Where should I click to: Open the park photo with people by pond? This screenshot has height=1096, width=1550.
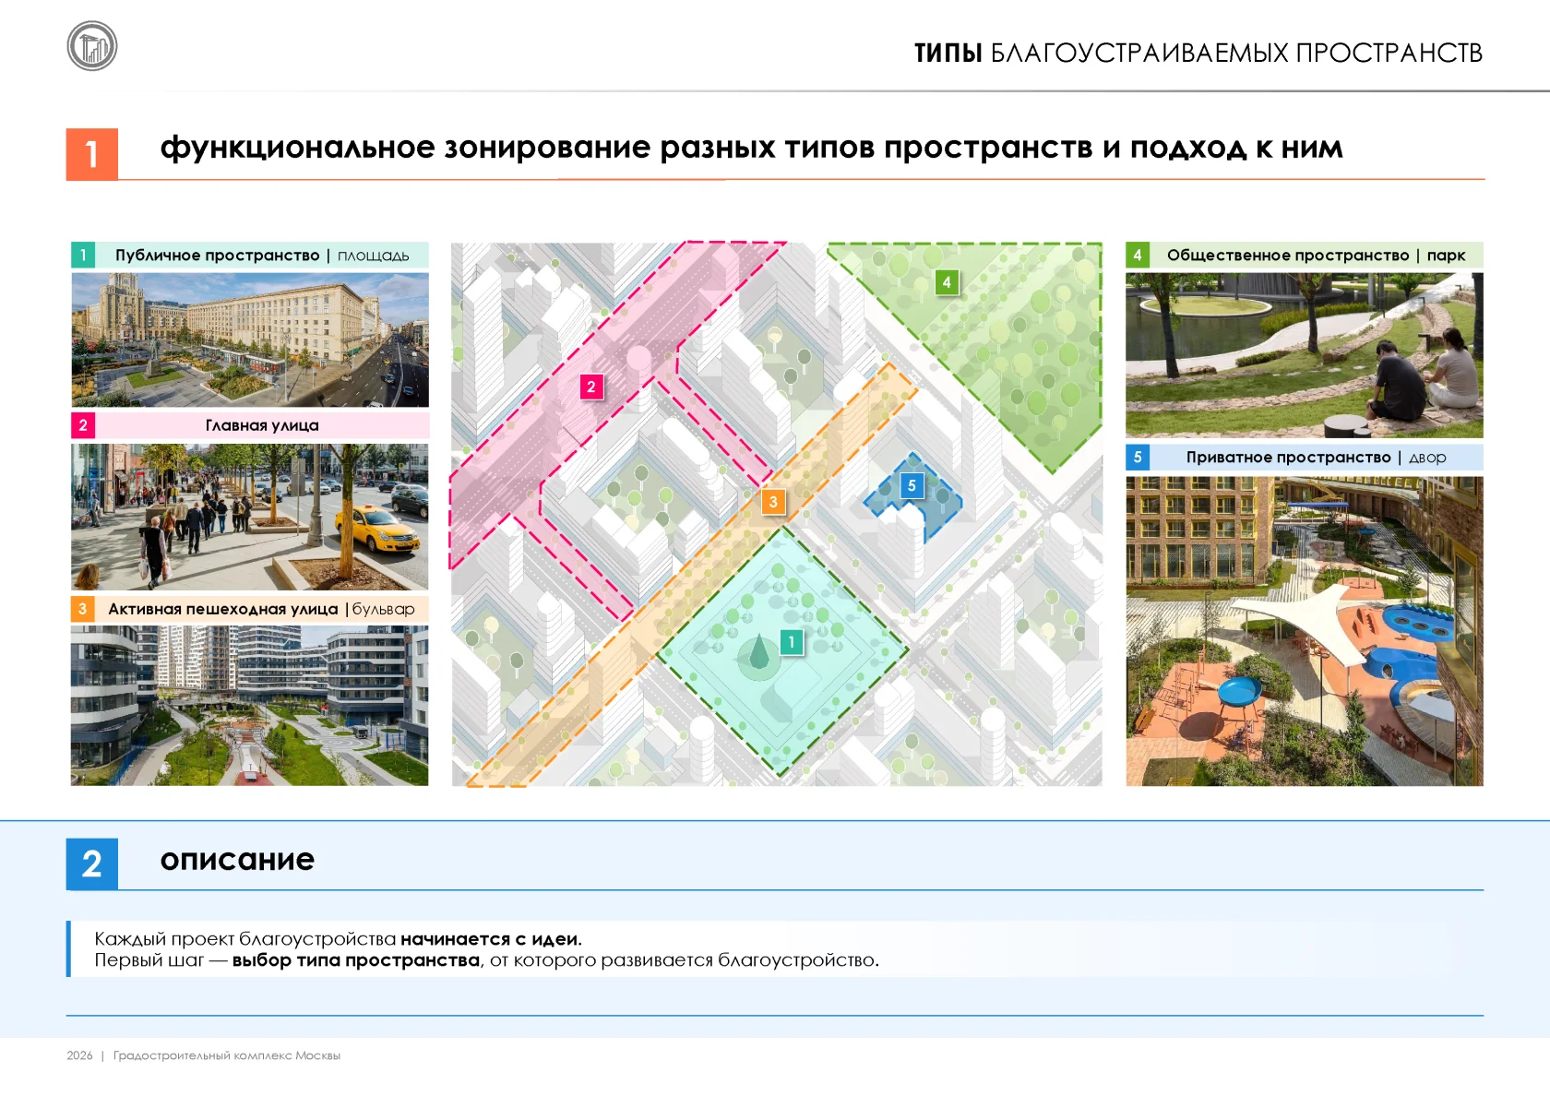tap(1305, 355)
